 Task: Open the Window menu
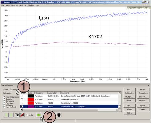(31, 5)
